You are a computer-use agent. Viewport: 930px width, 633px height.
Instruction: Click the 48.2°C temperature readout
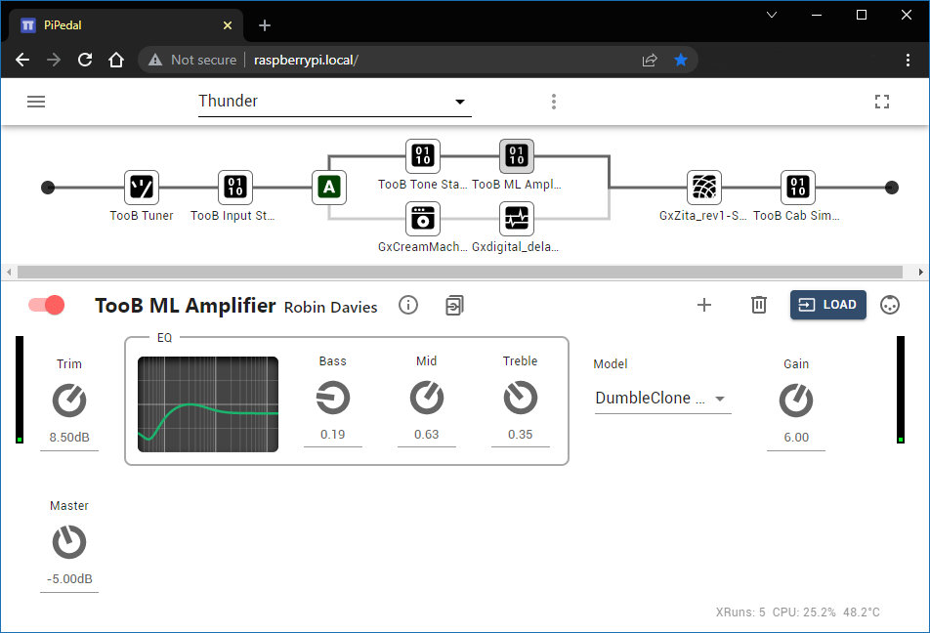pos(862,612)
